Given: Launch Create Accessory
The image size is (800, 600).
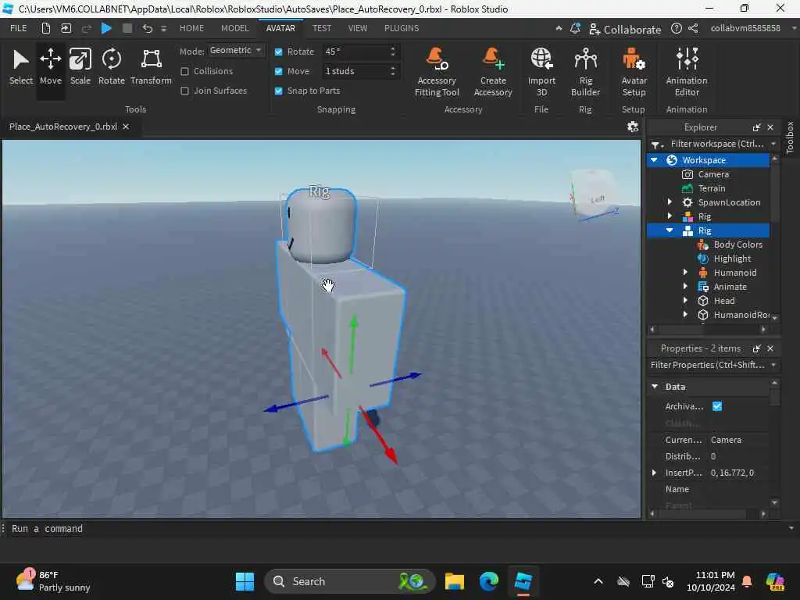Looking at the screenshot, I should click(x=493, y=73).
